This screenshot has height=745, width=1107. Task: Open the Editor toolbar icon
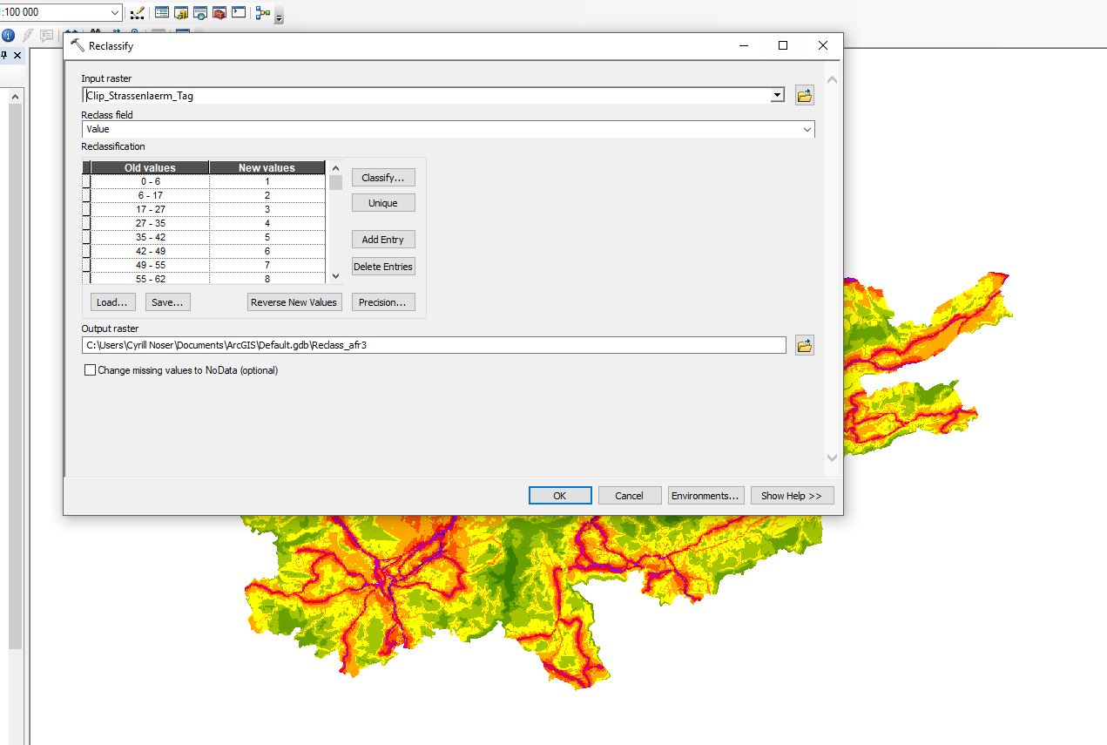(137, 13)
